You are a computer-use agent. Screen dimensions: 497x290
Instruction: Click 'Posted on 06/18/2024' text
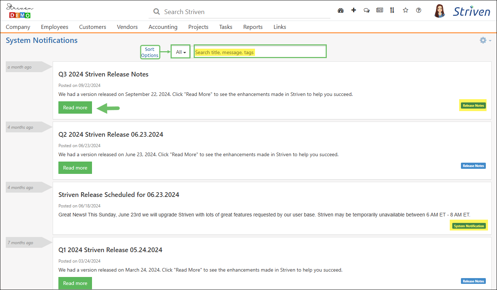[79, 206]
